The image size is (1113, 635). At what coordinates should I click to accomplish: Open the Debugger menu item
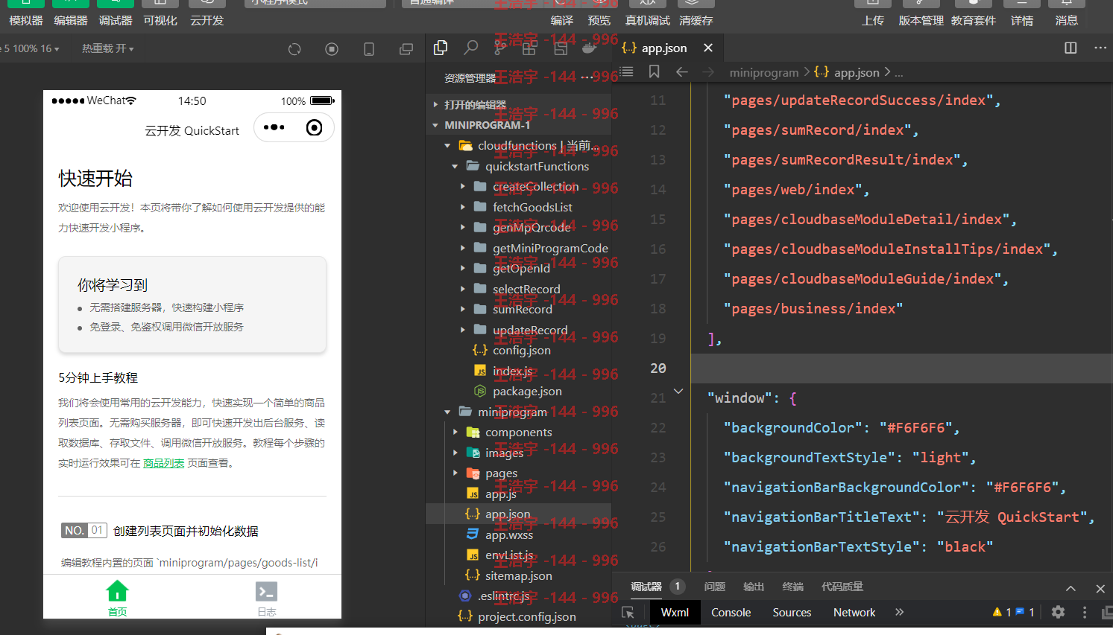[116, 20]
